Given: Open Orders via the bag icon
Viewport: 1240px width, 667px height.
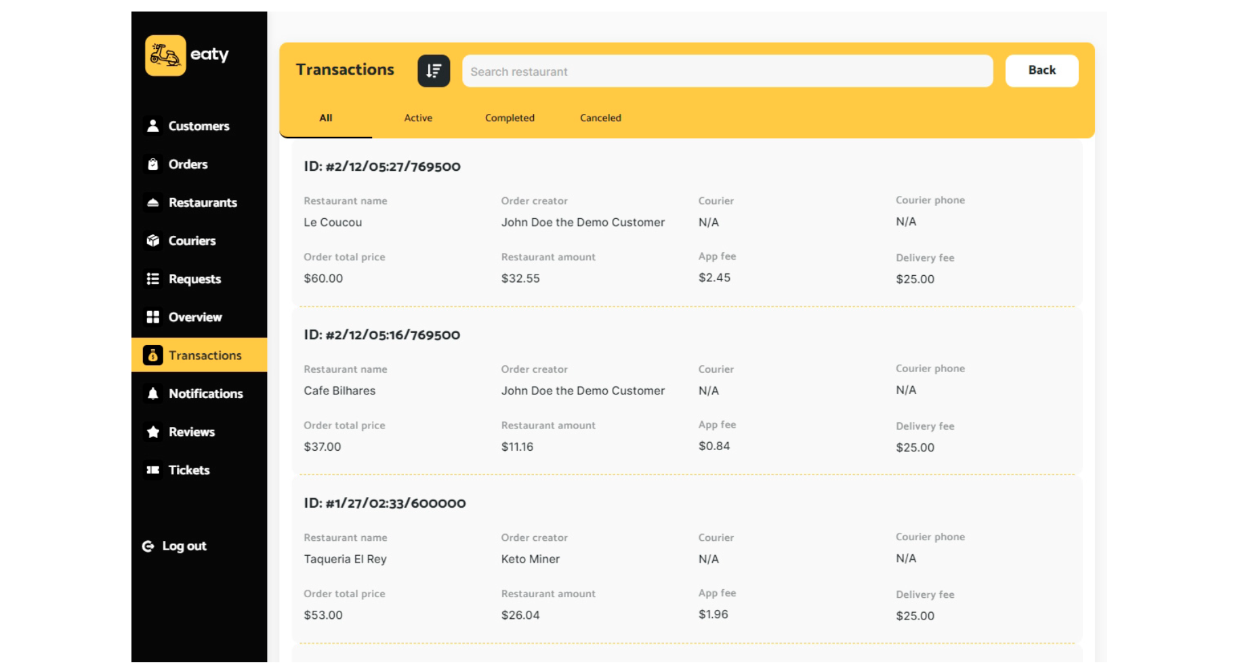Looking at the screenshot, I should tap(153, 165).
